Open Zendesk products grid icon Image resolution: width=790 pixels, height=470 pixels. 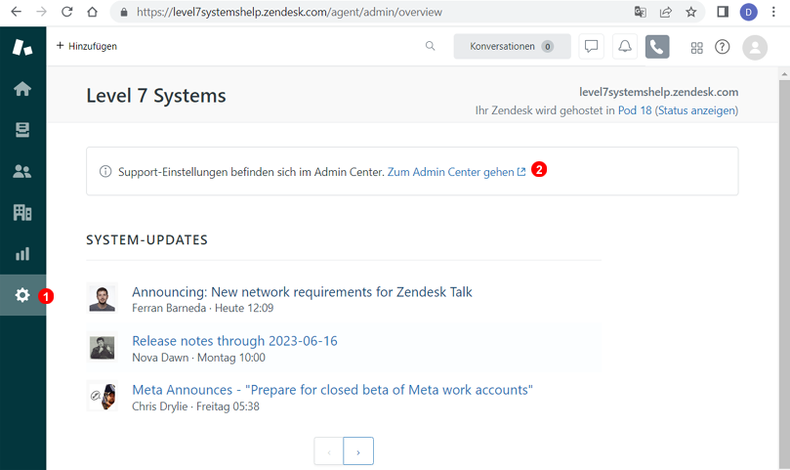[x=697, y=48]
